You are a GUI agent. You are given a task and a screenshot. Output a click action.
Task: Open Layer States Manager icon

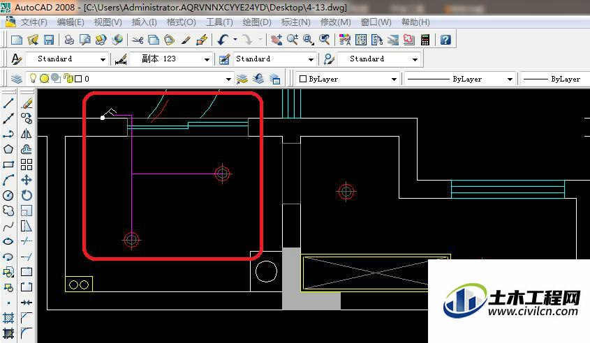[x=275, y=79]
